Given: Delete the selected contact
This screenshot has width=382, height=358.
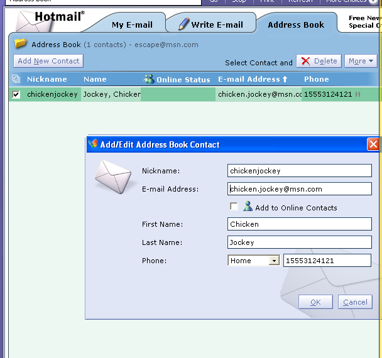Looking at the screenshot, I should click(x=319, y=61).
